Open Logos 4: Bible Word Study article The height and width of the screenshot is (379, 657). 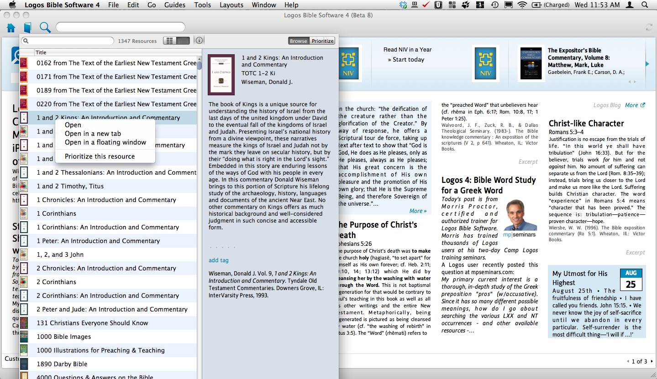(x=489, y=185)
